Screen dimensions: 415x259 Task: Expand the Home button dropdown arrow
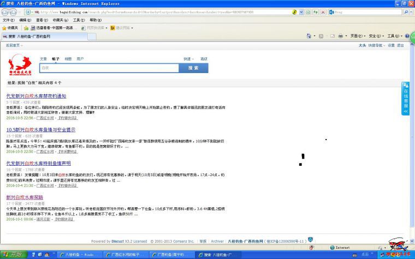pos(315,36)
